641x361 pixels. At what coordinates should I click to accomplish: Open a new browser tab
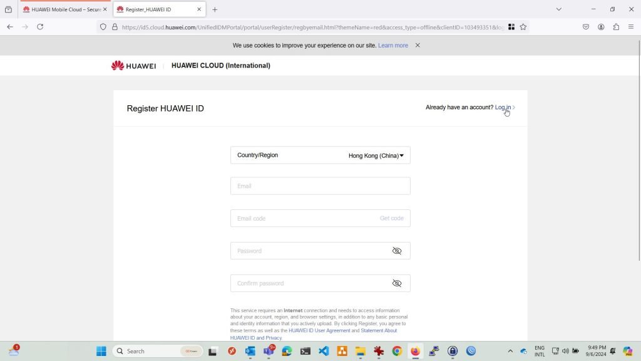215,9
